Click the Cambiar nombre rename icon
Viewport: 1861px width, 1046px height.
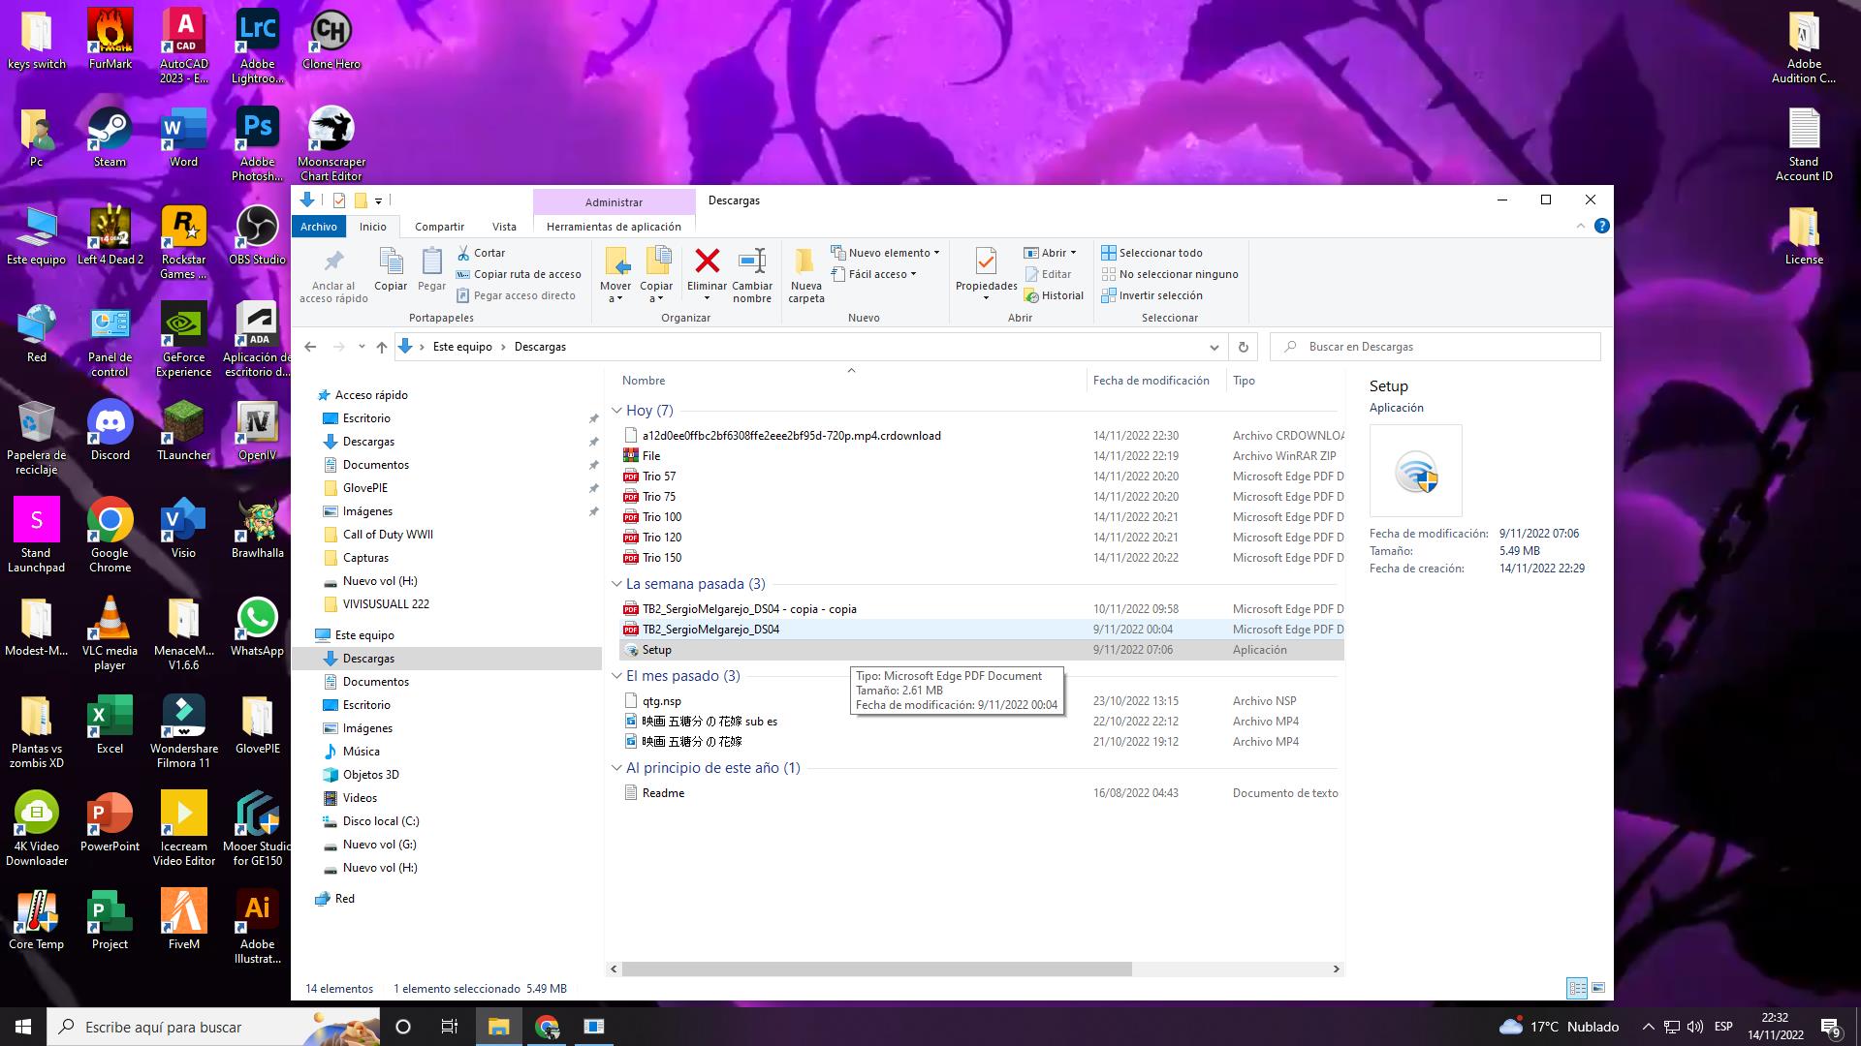[752, 261]
